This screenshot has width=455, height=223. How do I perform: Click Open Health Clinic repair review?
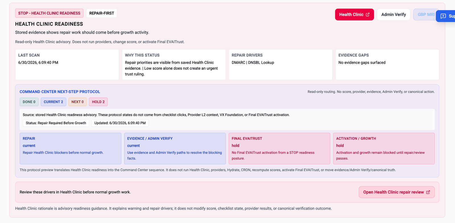(x=397, y=192)
